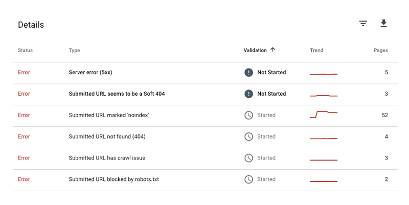Sort by the Pages column header
The width and height of the screenshot is (409, 205).
pos(380,50)
